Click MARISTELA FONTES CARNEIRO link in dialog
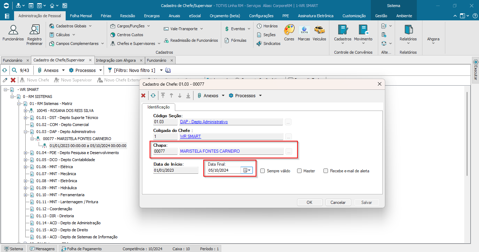Viewport: 479px width, 252px height. (x=210, y=151)
